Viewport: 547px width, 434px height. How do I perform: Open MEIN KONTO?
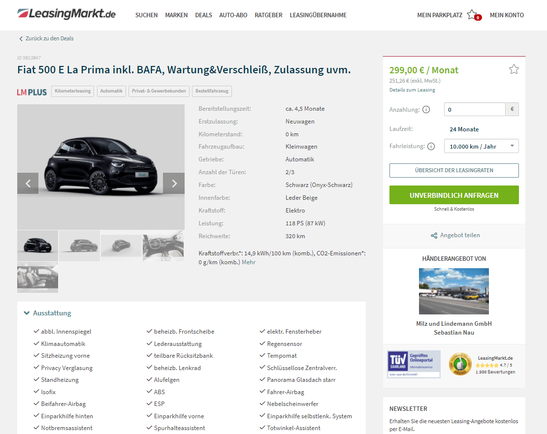507,15
